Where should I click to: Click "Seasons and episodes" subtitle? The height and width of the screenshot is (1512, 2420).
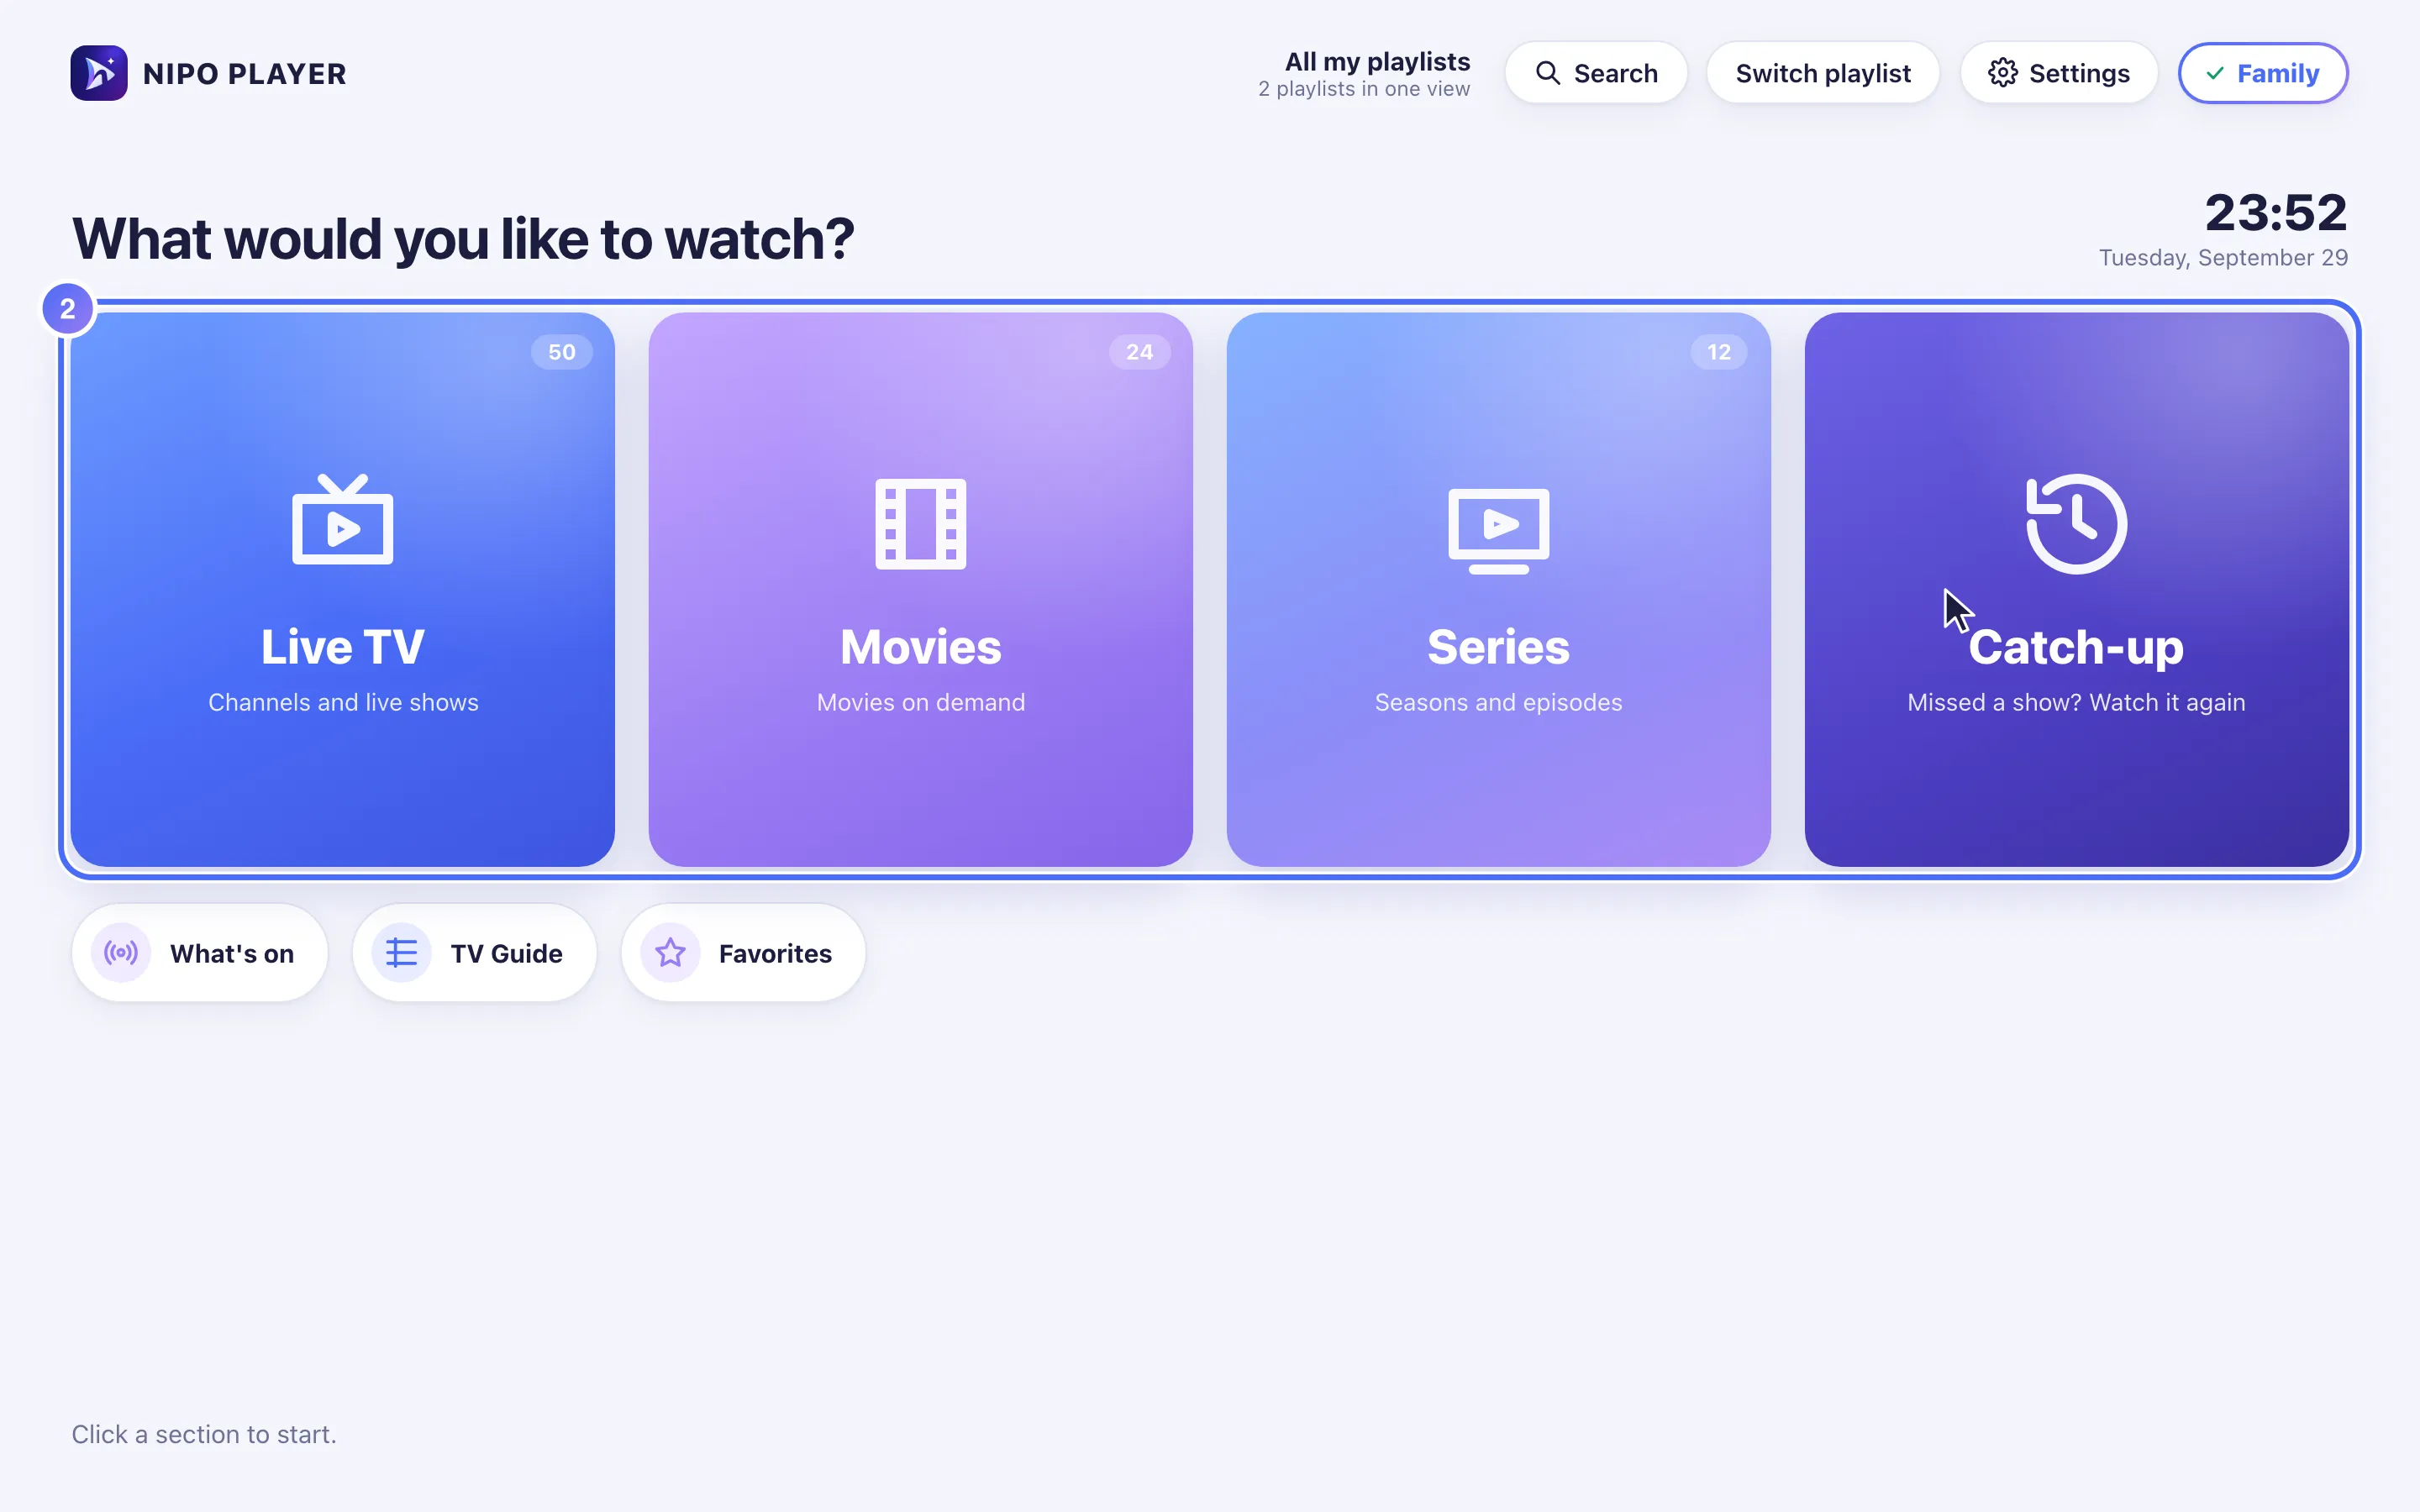pos(1499,703)
